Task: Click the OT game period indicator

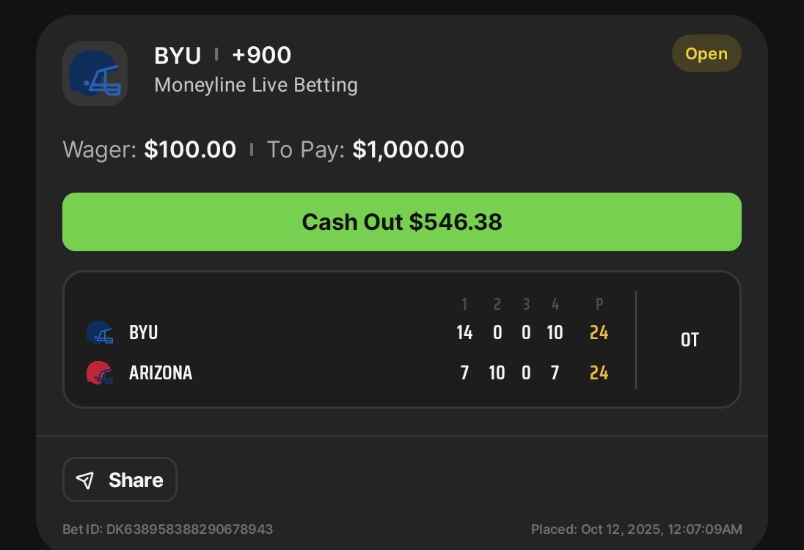Action: coord(690,340)
